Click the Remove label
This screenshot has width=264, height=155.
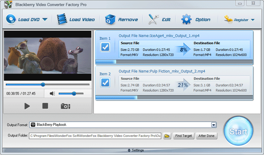[x=128, y=20]
